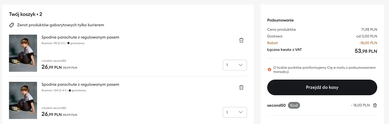This screenshot has width=389, height=124.
Task: Click orange points icon in summary
Action: [269, 70]
